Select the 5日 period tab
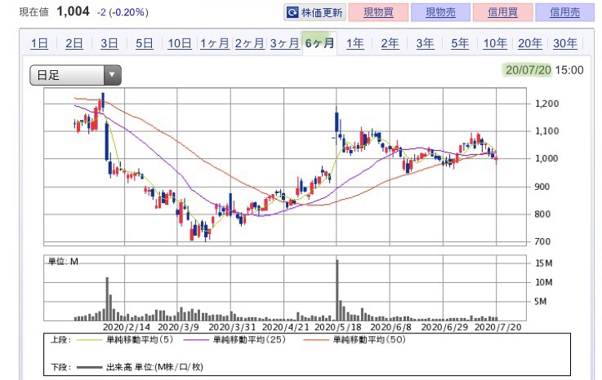Screen dimensions: 602x380 [145, 43]
